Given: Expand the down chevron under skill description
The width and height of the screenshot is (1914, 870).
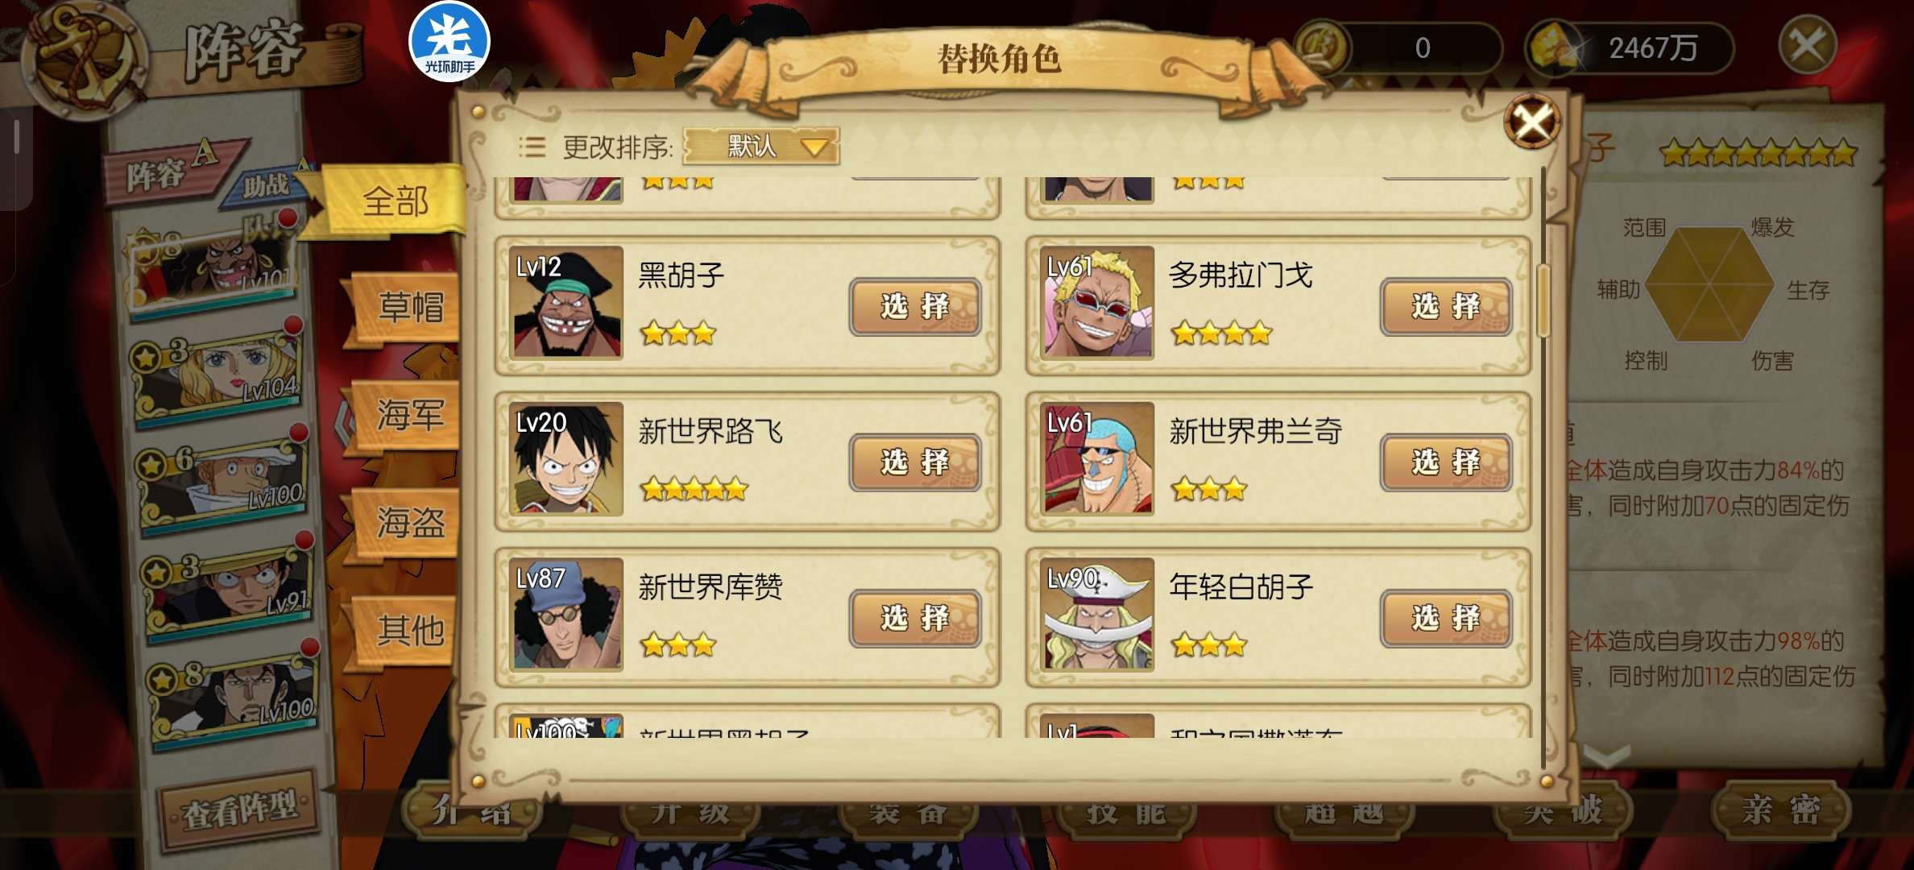Looking at the screenshot, I should (x=1606, y=756).
